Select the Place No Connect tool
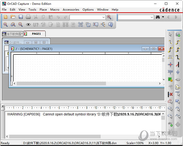 (170, 94)
